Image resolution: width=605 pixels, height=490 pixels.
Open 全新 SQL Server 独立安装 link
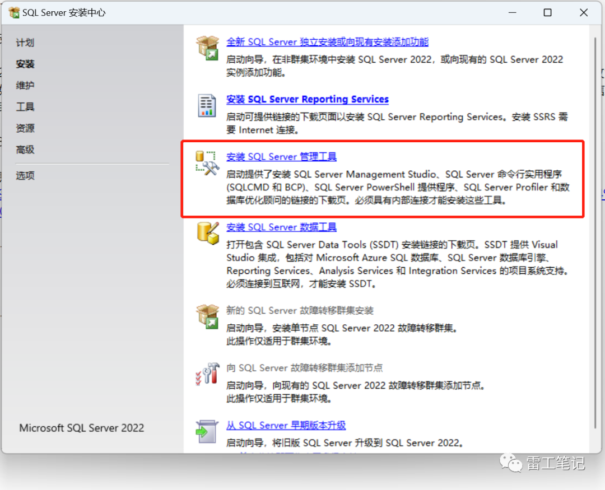click(x=327, y=42)
